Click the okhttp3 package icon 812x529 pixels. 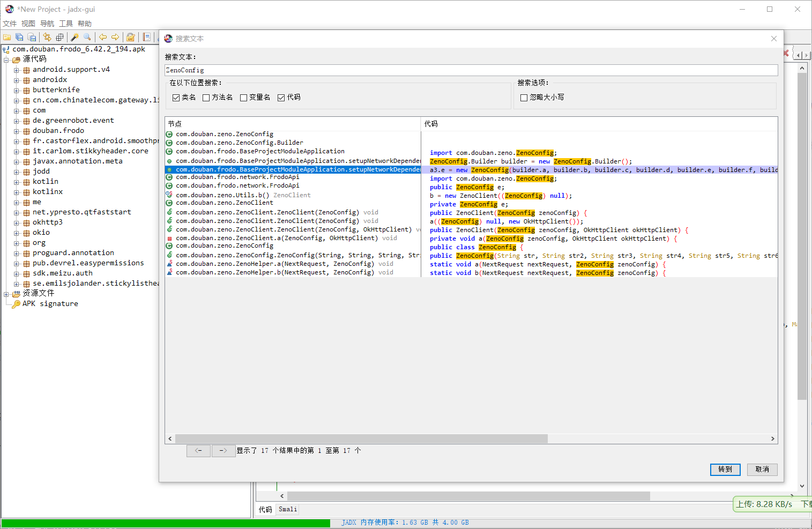[26, 222]
